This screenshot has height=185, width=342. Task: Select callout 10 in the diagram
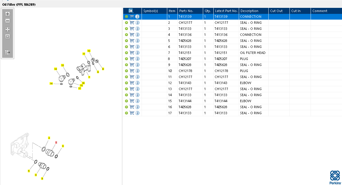89,51
